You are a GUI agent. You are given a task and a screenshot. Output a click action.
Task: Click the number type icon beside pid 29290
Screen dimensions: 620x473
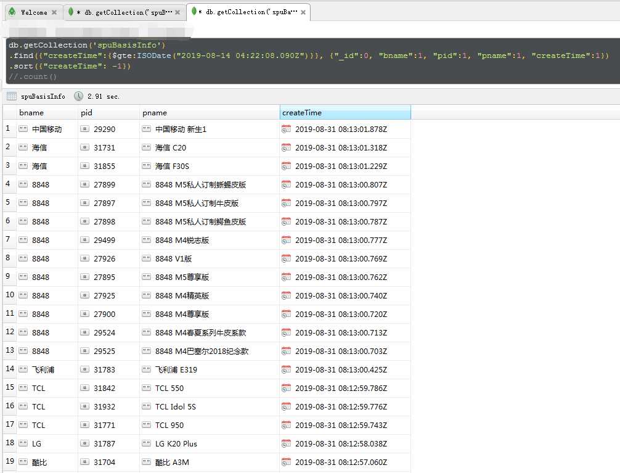coord(84,129)
